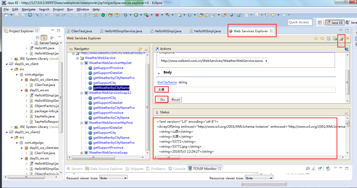
Task: Click Open Perspective icon beside Java EE
Action: (x=320, y=23)
